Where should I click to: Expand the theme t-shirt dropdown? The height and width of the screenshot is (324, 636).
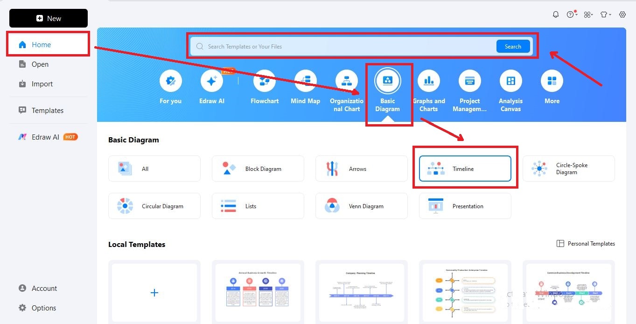604,14
